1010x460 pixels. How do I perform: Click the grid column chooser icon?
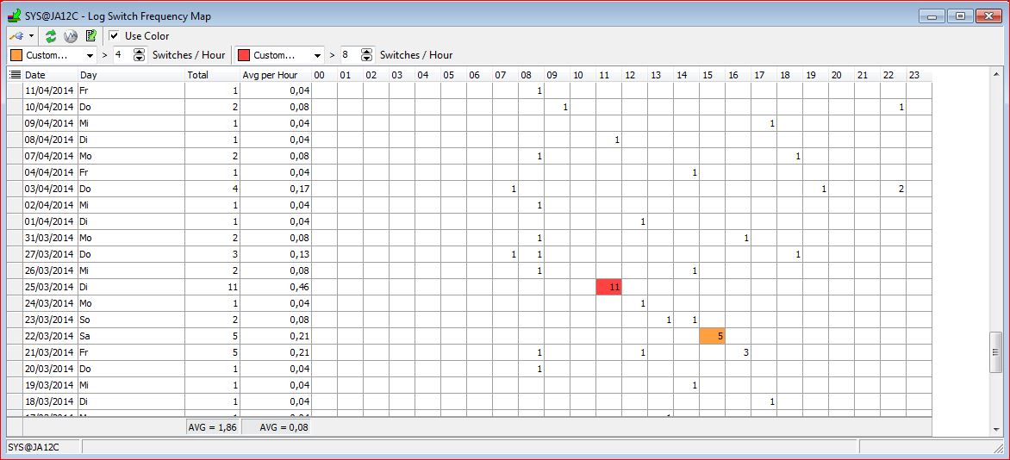pyautogui.click(x=15, y=75)
